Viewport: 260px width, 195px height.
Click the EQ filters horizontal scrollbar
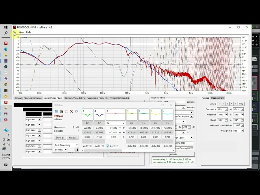point(103,150)
